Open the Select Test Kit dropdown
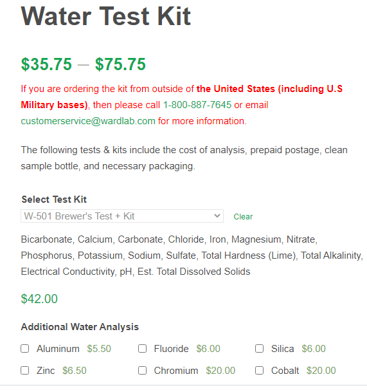The height and width of the screenshot is (390, 367). [122, 216]
